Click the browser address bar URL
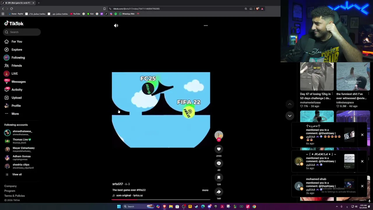The image size is (373, 210). click(x=136, y=9)
